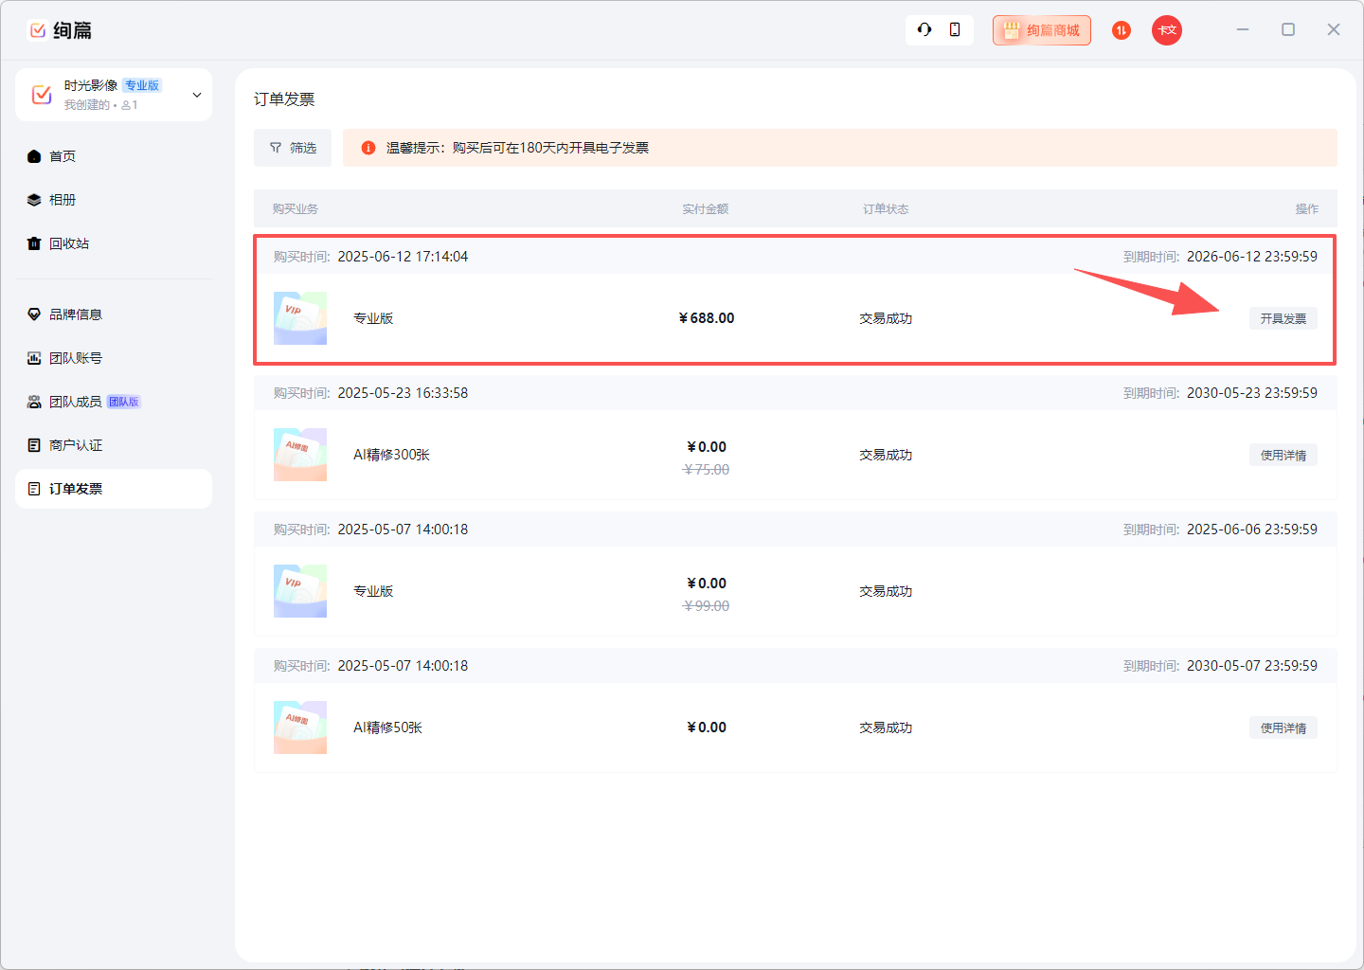Click 使用详情 for AI精修50张 order
1364x970 pixels.
coord(1283,727)
